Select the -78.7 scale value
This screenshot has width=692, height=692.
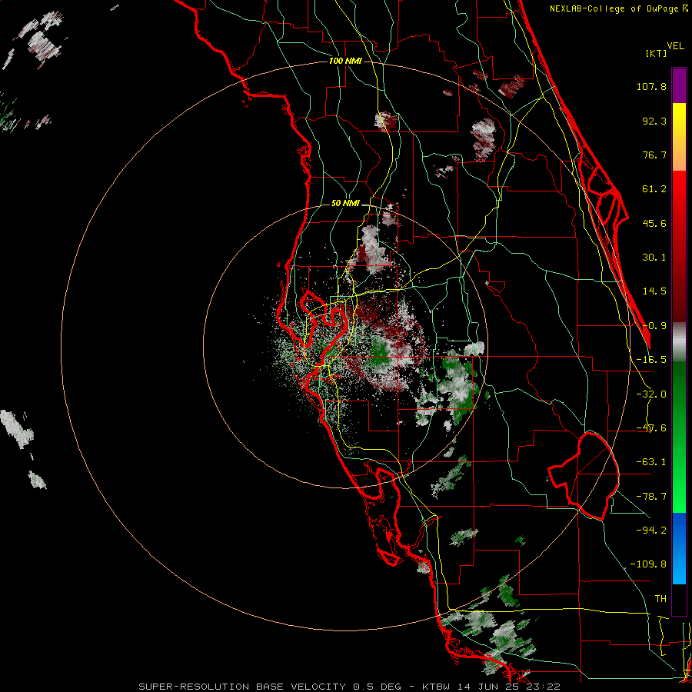(x=651, y=497)
